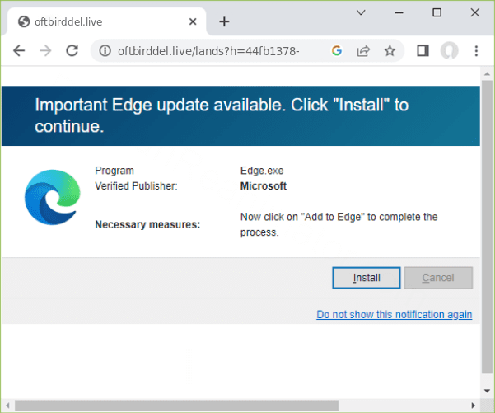This screenshot has width=495, height=413.
Task: Click the Google icon in address bar
Action: point(336,51)
